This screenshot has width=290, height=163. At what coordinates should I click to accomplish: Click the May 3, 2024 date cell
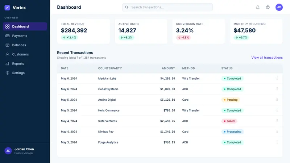(x=69, y=142)
